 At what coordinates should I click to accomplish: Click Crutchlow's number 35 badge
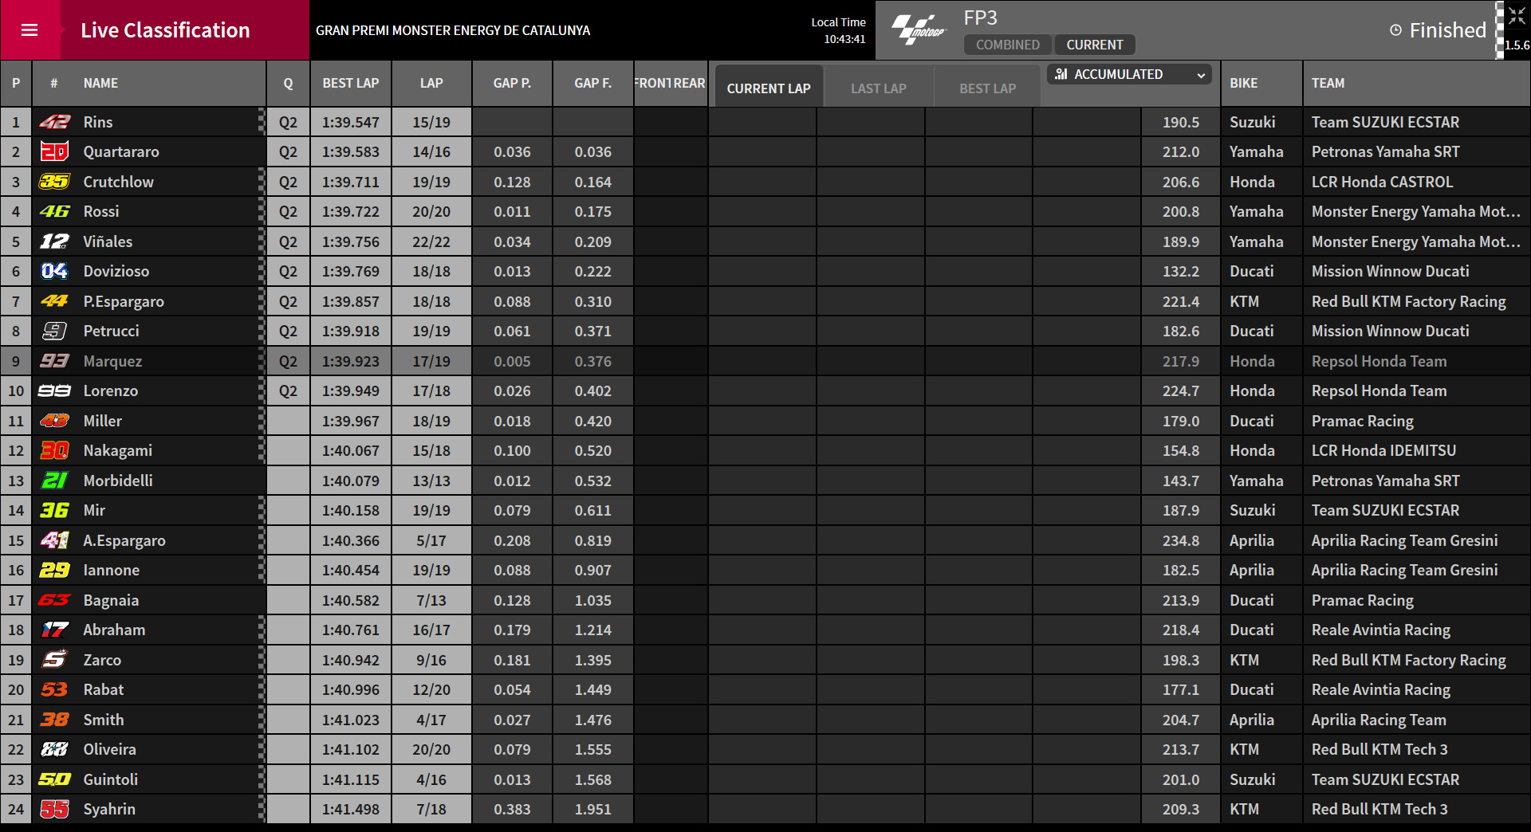click(x=55, y=182)
